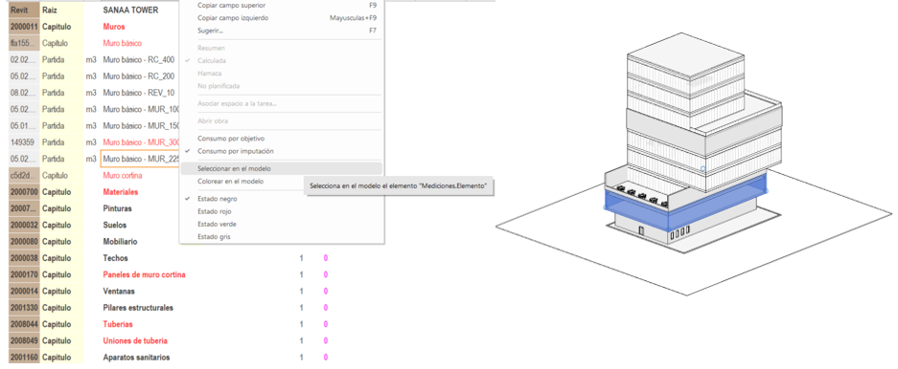Select 'Tuberías' chapter row
Image resolution: width=898 pixels, height=369 pixels.
tap(118, 324)
